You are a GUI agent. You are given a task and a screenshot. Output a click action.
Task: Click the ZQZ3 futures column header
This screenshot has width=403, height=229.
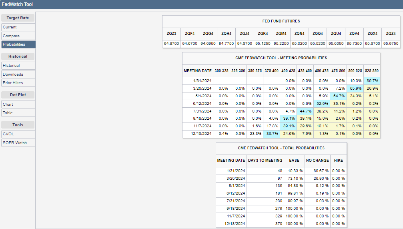pyautogui.click(x=171, y=34)
